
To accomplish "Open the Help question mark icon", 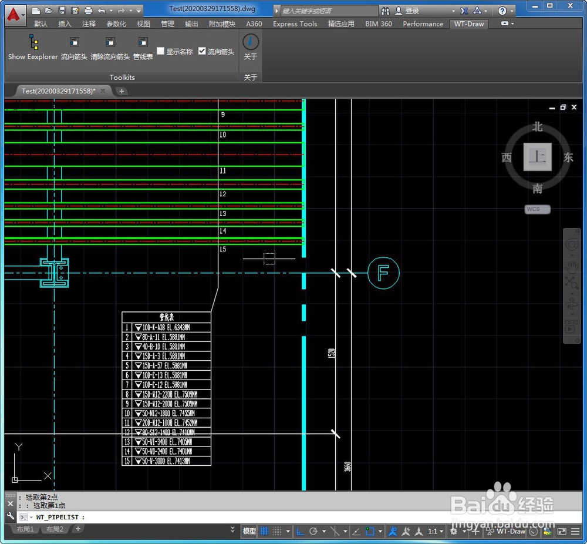I will (502, 11).
